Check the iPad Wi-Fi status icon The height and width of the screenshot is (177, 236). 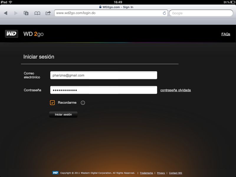coord(10,2)
